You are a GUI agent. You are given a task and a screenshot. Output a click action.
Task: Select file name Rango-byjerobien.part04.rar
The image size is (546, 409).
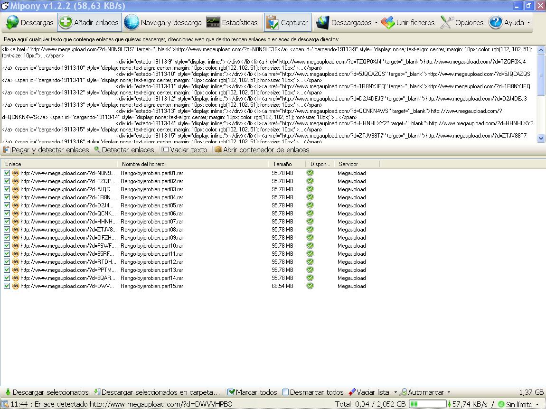click(152, 197)
